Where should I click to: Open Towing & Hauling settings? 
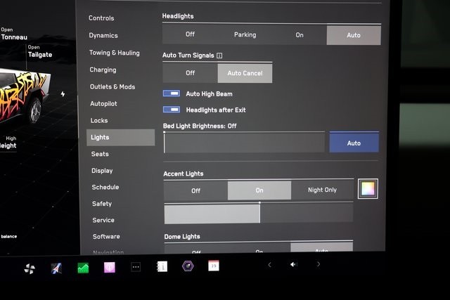(115, 53)
